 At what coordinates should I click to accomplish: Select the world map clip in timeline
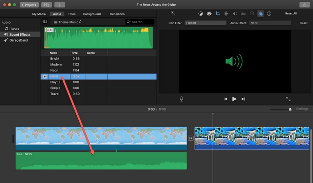[101, 138]
